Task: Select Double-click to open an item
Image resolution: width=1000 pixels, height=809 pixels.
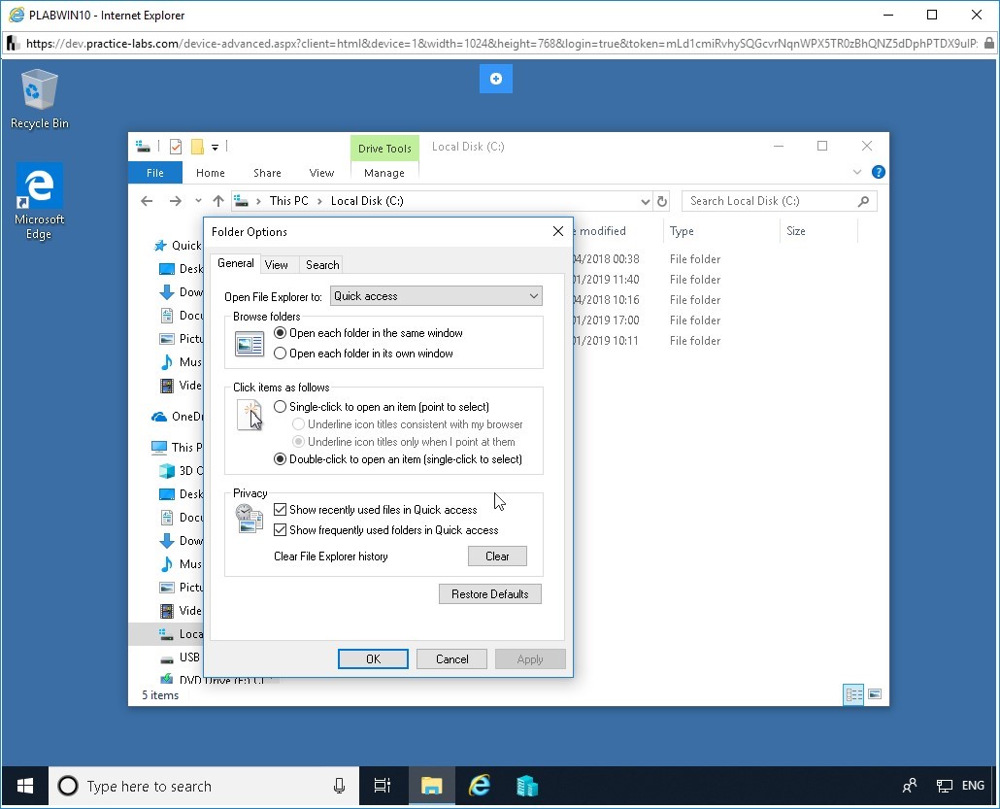Action: click(397, 459)
